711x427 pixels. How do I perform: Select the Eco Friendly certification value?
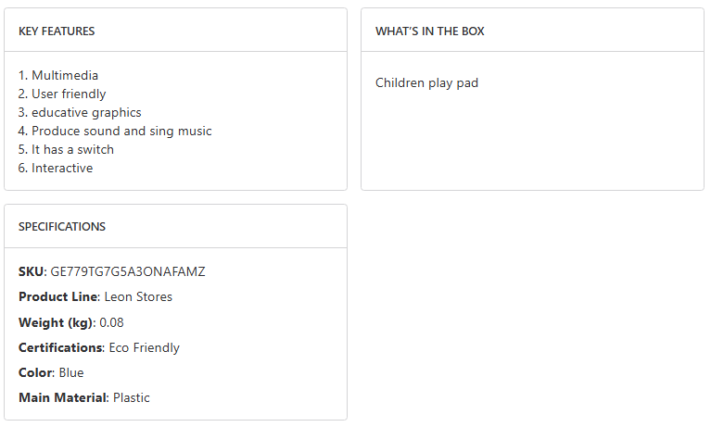click(x=144, y=348)
